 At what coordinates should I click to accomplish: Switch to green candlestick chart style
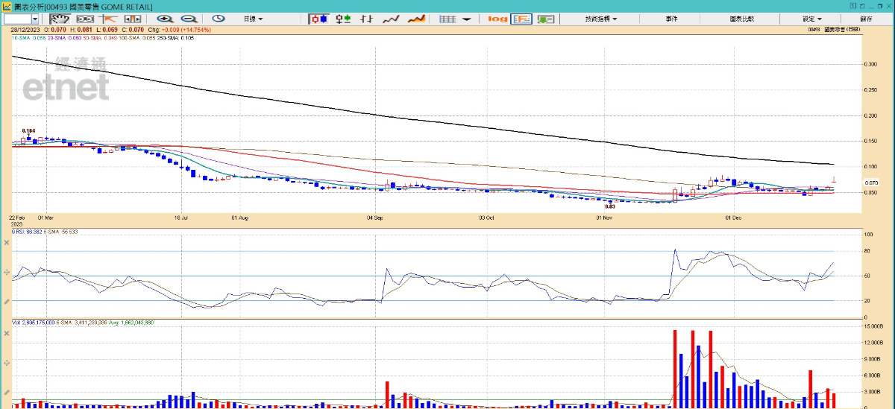(343, 18)
